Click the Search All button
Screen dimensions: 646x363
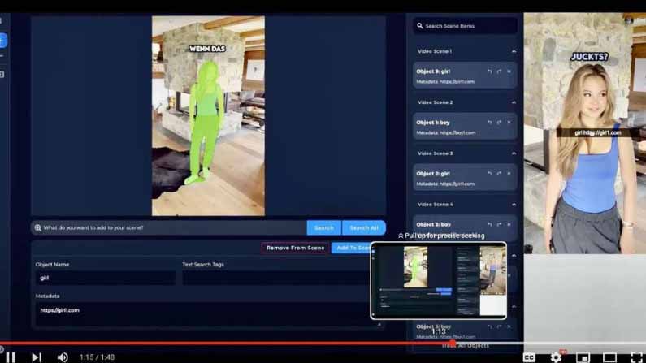(x=364, y=227)
